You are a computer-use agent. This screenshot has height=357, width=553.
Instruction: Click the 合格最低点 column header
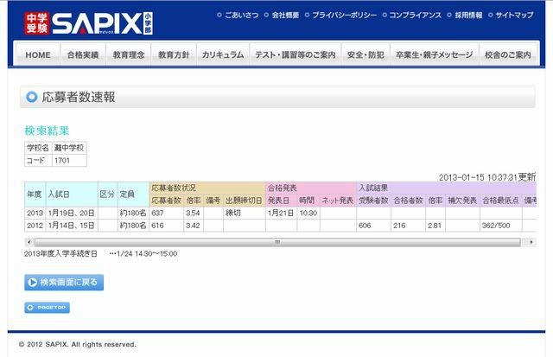501,201
